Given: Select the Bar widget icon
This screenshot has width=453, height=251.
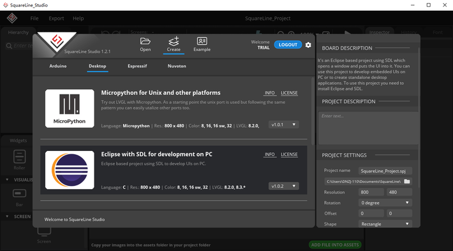Looking at the screenshot, I should pos(19,193).
